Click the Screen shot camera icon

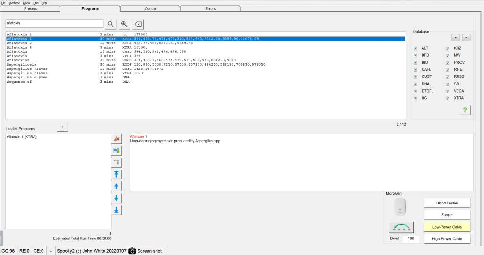coord(132,251)
